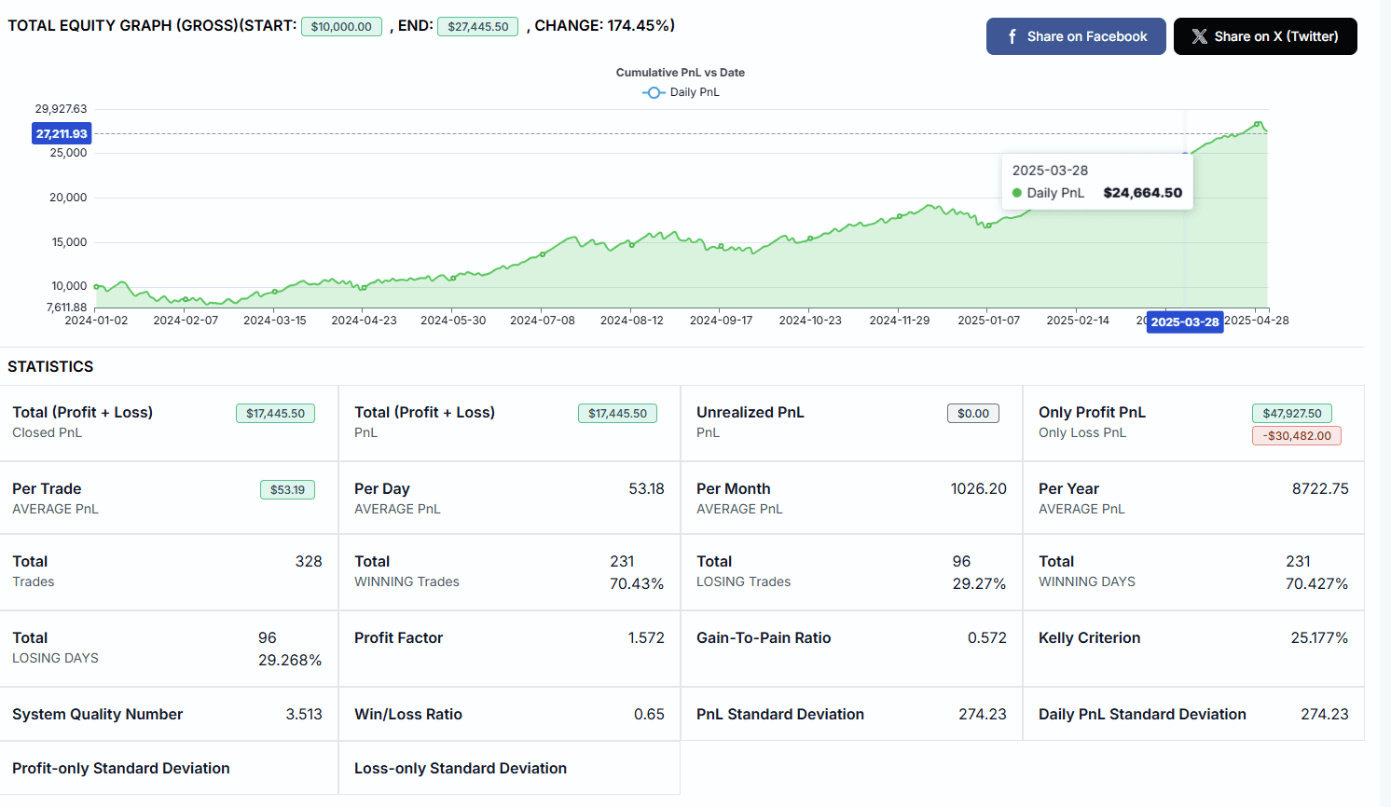Click the $47,927.50 Only Profit PnL badge
The image size is (1391, 807).
(x=1292, y=414)
